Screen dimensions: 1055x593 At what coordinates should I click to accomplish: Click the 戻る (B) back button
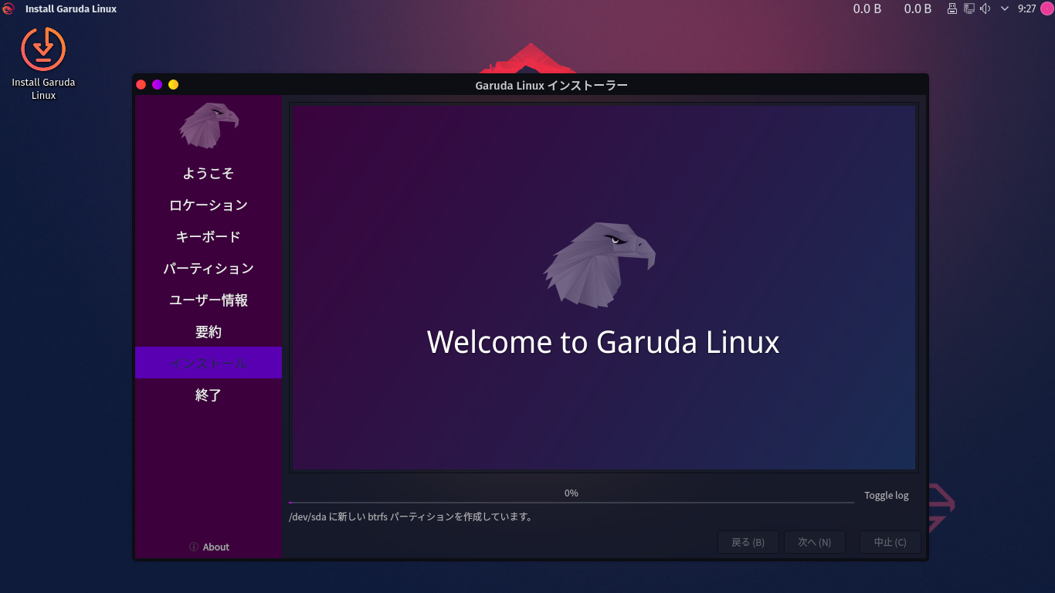click(x=748, y=542)
